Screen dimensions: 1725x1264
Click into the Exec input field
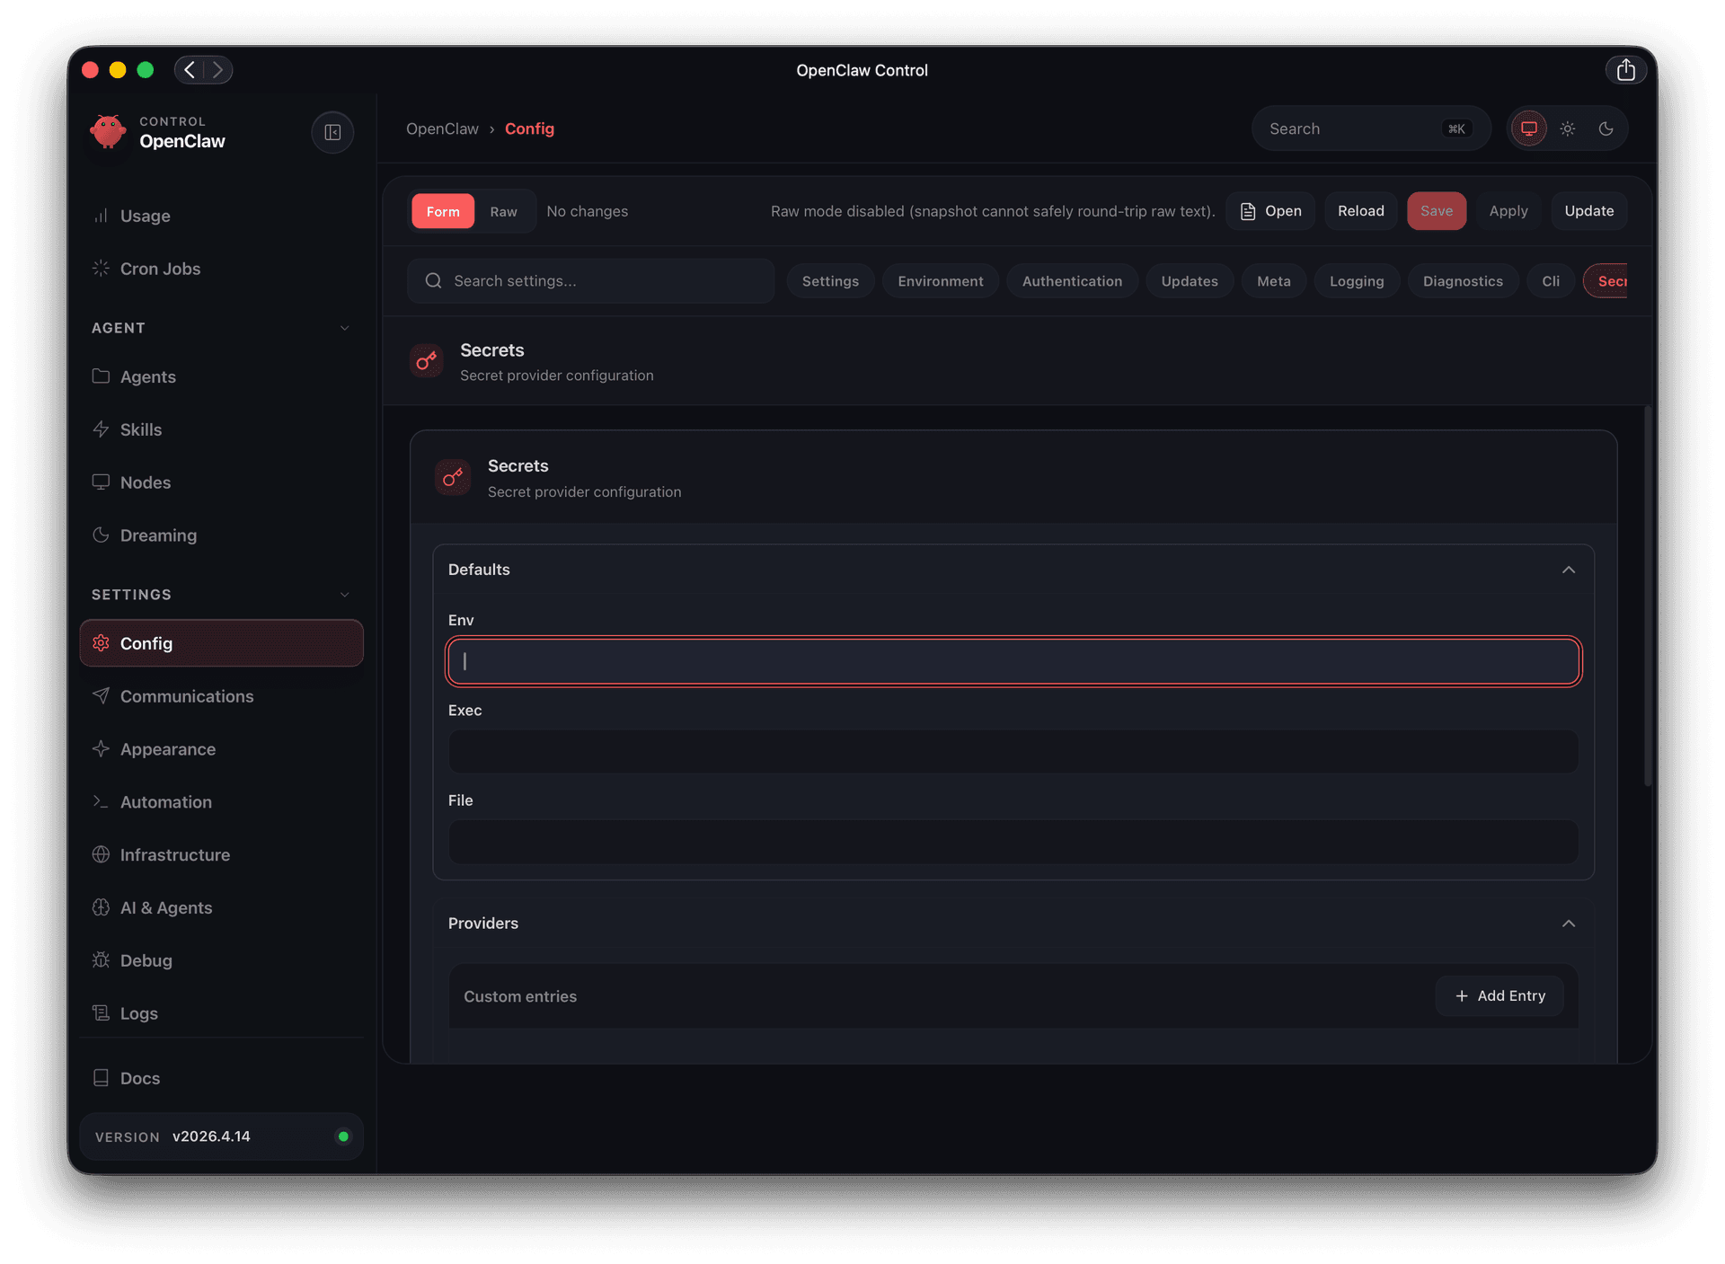pyautogui.click(x=1013, y=751)
